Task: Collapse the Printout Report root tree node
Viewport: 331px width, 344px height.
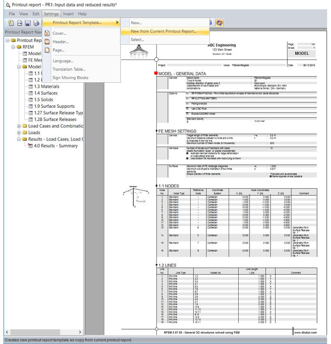Action: pos(8,40)
